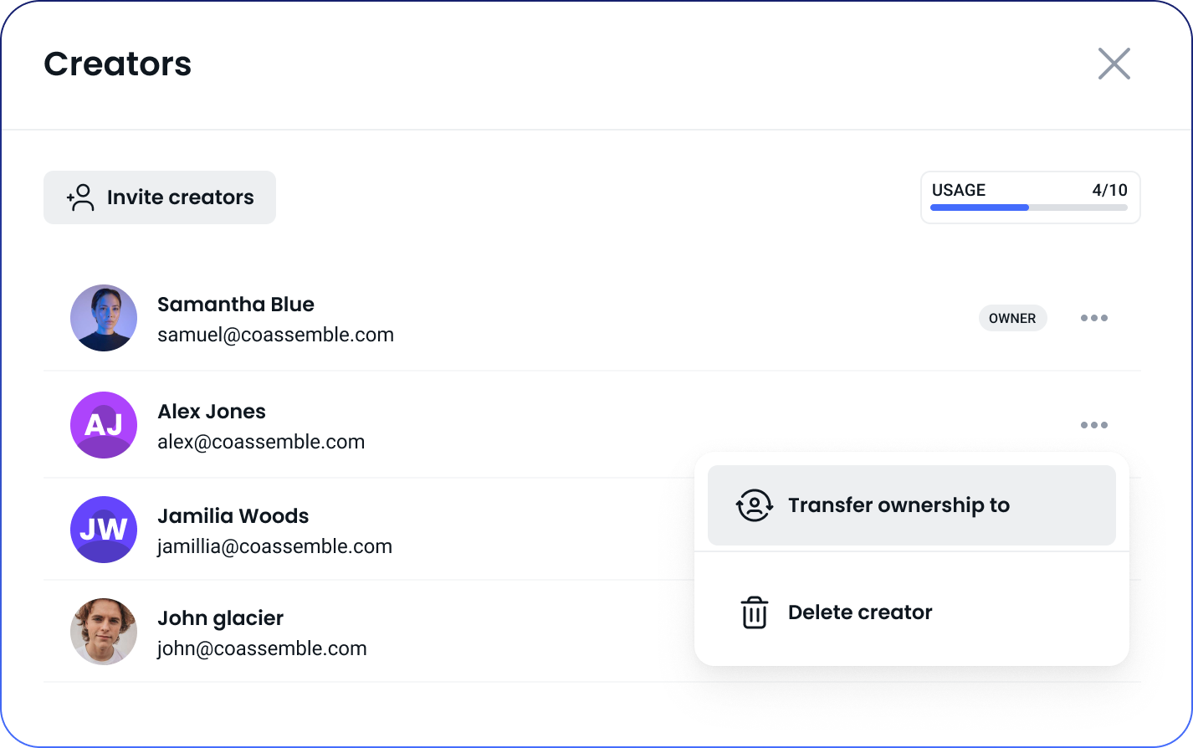Click the purple AJ avatar
1193x748 pixels.
click(x=104, y=425)
